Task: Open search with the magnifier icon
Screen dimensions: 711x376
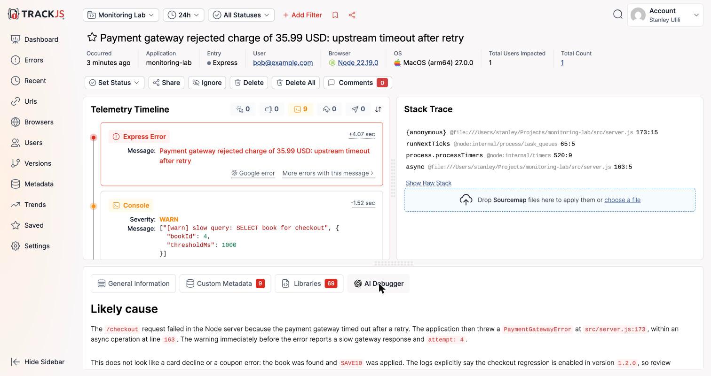Action: point(618,15)
